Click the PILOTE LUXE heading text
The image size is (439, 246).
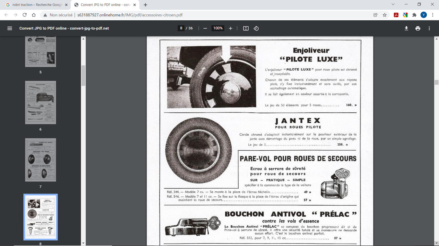(311, 59)
